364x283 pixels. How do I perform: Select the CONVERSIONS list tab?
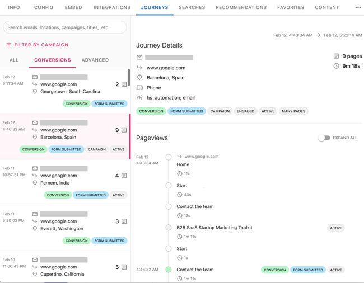(53, 60)
